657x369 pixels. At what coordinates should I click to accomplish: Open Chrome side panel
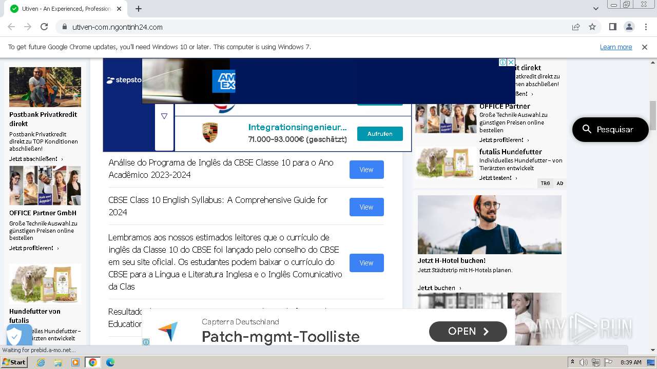[612, 27]
